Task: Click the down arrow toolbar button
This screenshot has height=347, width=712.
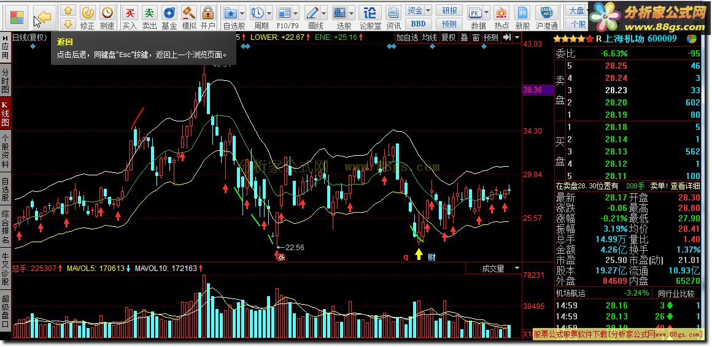Action: [x=68, y=23]
